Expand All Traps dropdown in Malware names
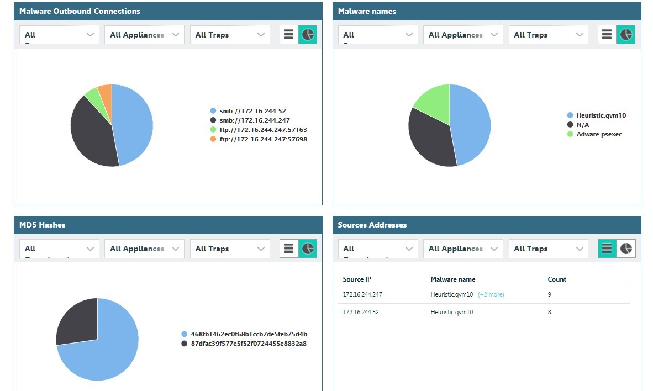The image size is (653, 391). tap(549, 35)
